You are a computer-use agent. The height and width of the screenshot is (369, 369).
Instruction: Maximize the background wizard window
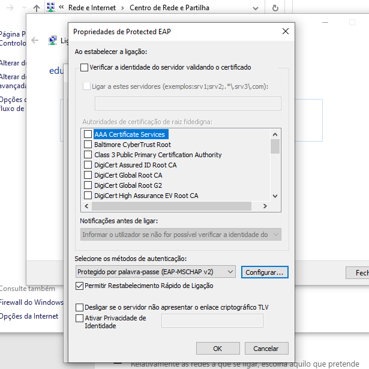click(x=352, y=22)
